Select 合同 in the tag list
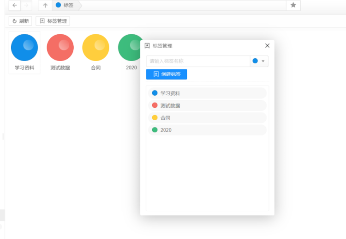Screen dimensions: 346x239 [207, 118]
